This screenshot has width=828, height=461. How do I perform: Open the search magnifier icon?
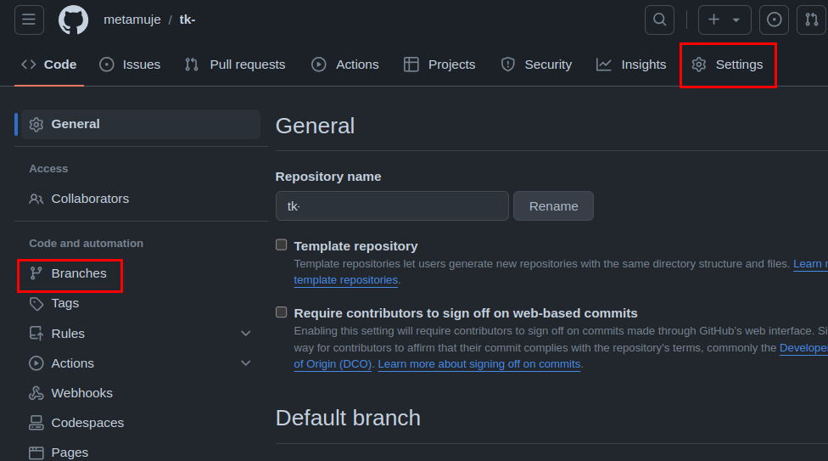[659, 20]
